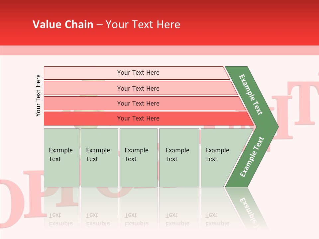The width and height of the screenshot is (319, 239).
Task: Click the second pink Your Text Here bar
Action: click(x=138, y=88)
